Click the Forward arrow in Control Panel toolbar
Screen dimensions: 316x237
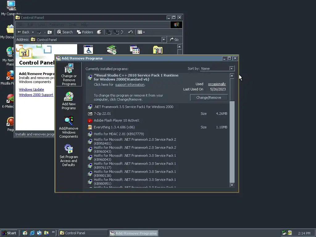pyautogui.click(x=39, y=32)
